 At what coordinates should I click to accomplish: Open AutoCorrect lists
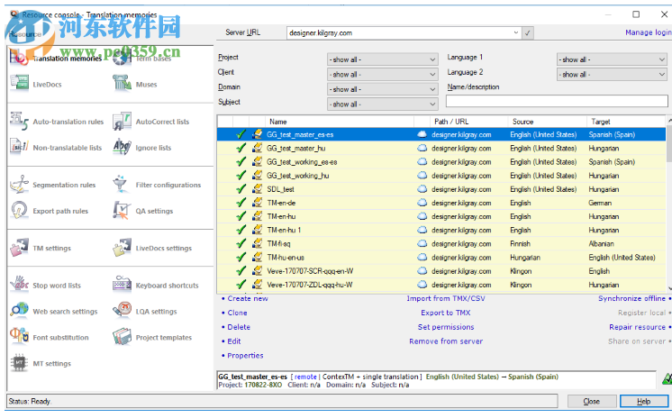pos(161,122)
